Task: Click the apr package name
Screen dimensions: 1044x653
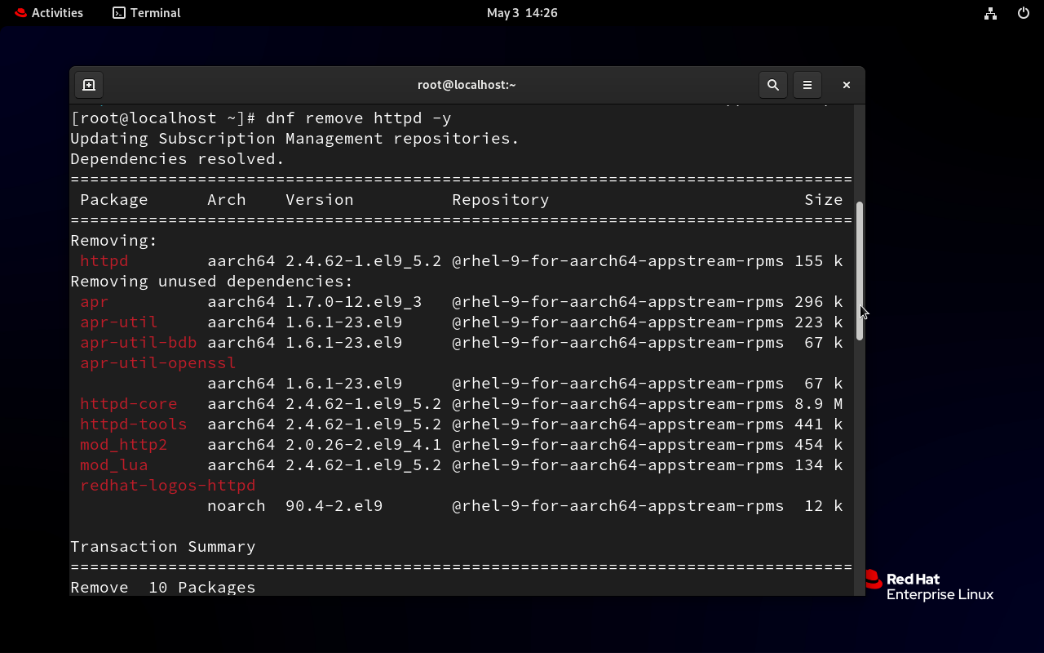Action: tap(95, 302)
